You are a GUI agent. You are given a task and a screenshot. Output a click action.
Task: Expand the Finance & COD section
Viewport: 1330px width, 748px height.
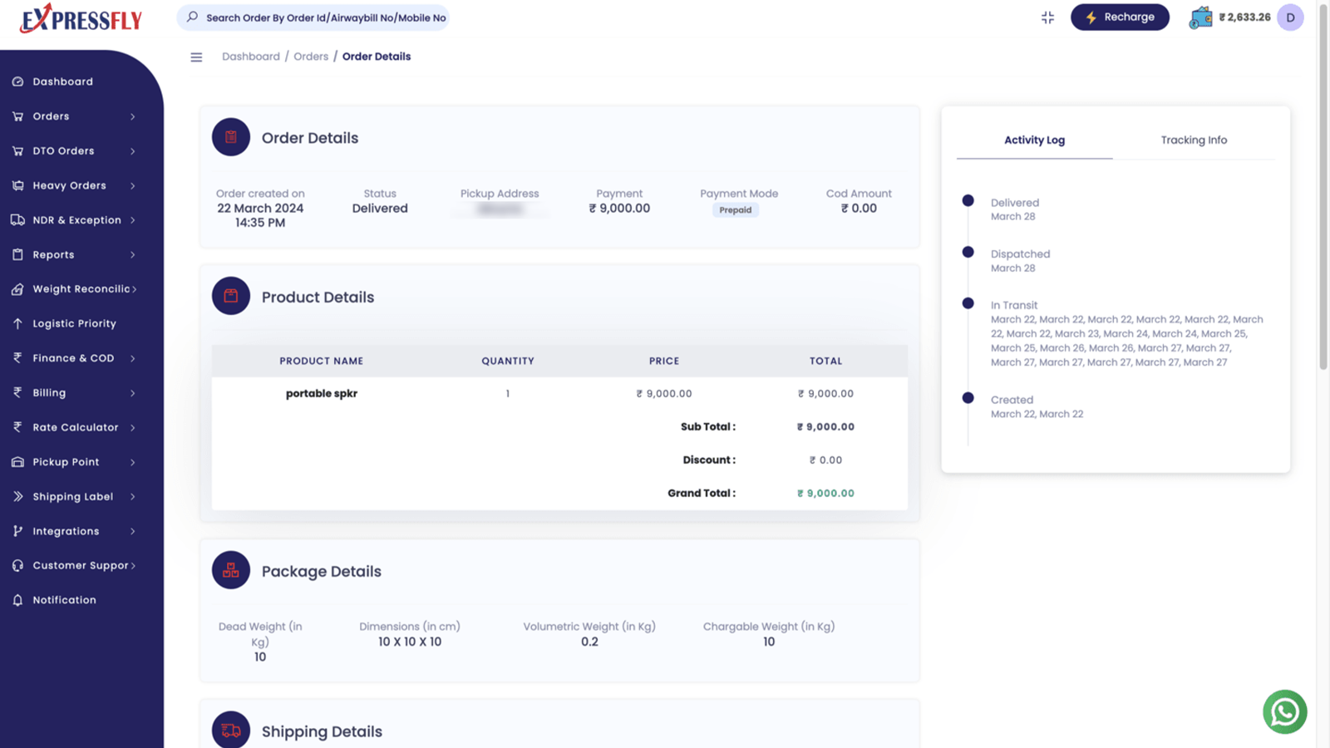pos(73,357)
